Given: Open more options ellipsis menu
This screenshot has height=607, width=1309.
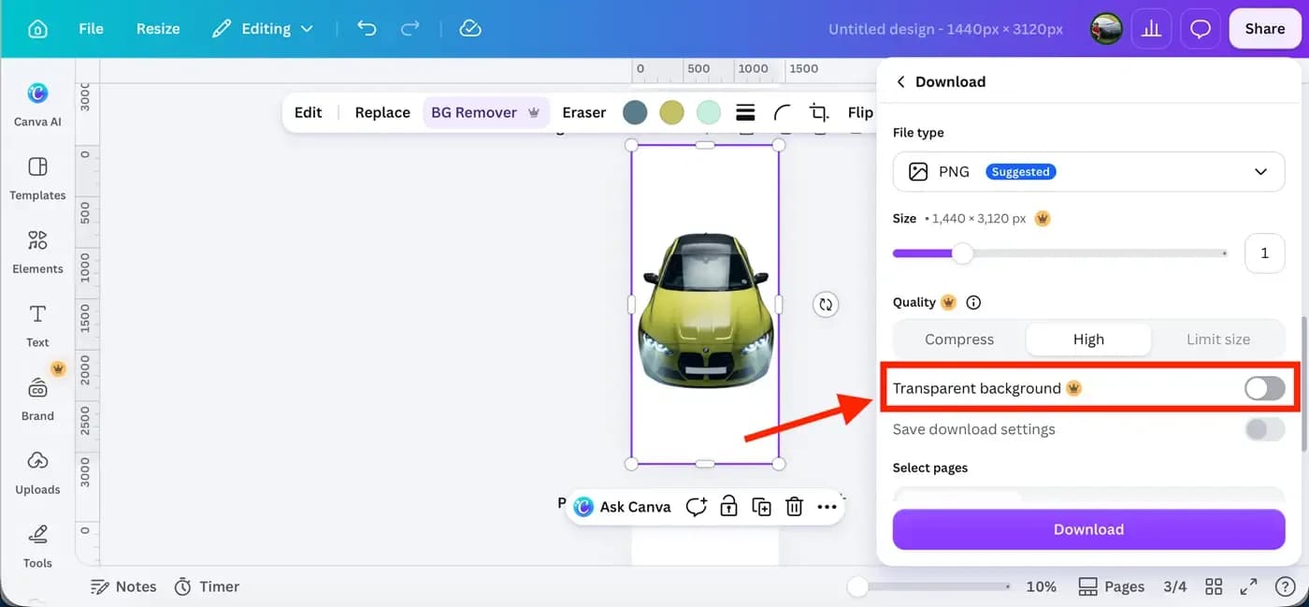Looking at the screenshot, I should click(x=827, y=507).
